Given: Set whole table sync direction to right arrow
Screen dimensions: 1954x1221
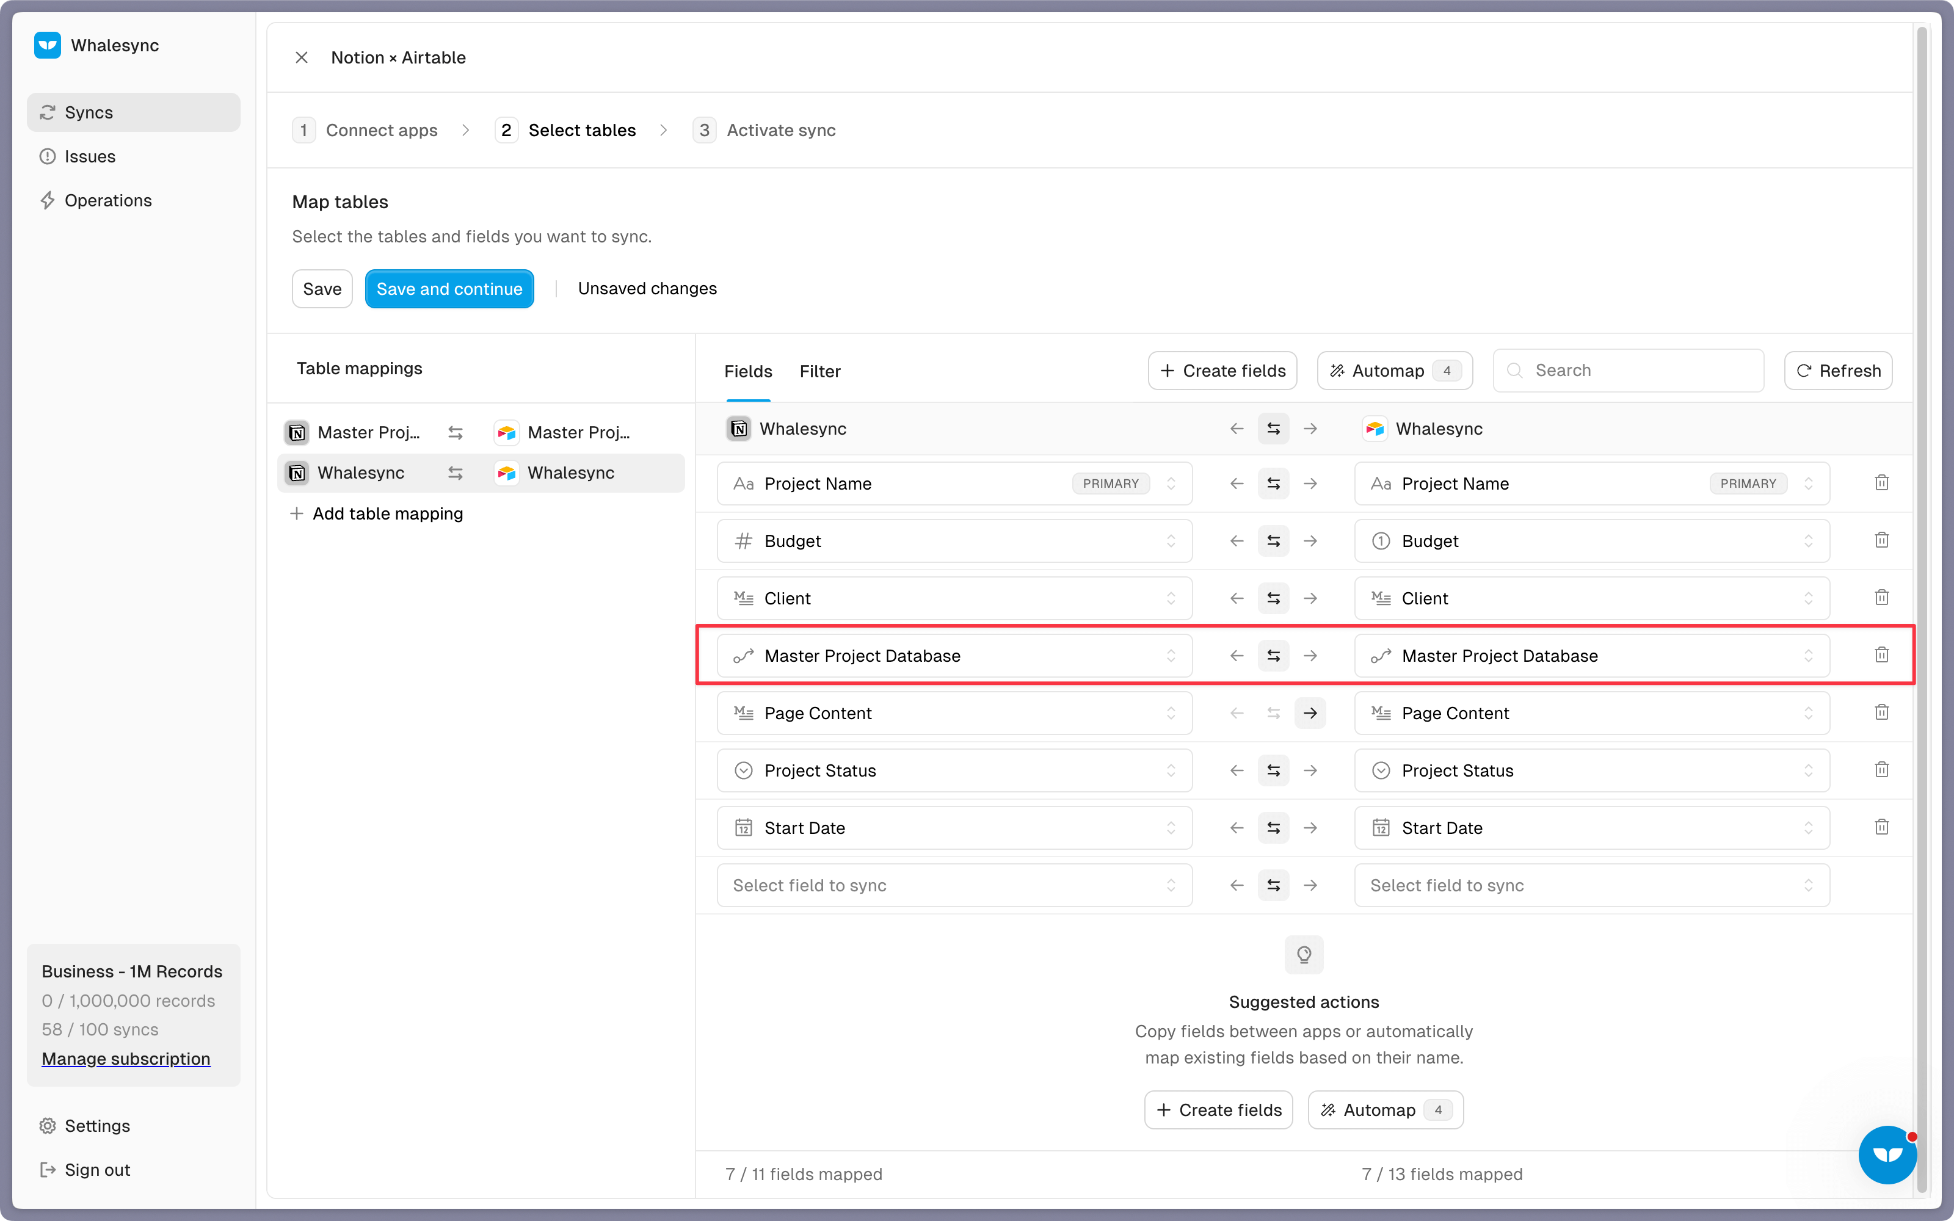Looking at the screenshot, I should (1310, 429).
